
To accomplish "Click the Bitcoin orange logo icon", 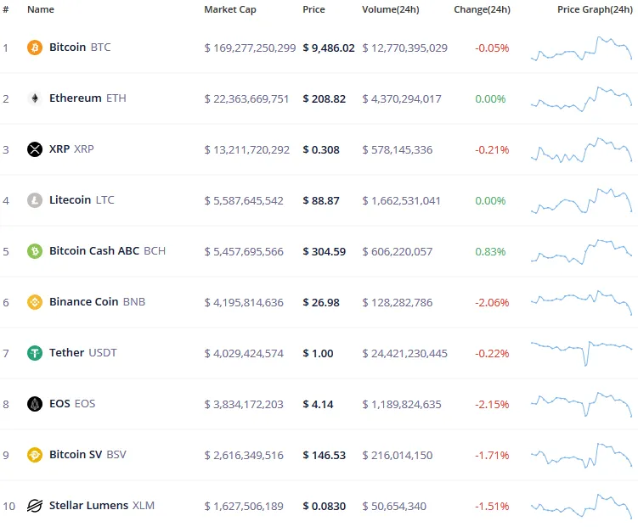I will point(35,48).
